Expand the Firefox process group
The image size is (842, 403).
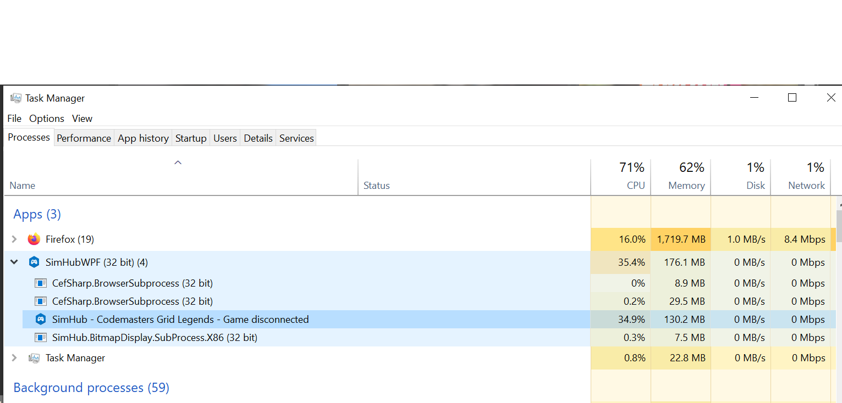[14, 239]
